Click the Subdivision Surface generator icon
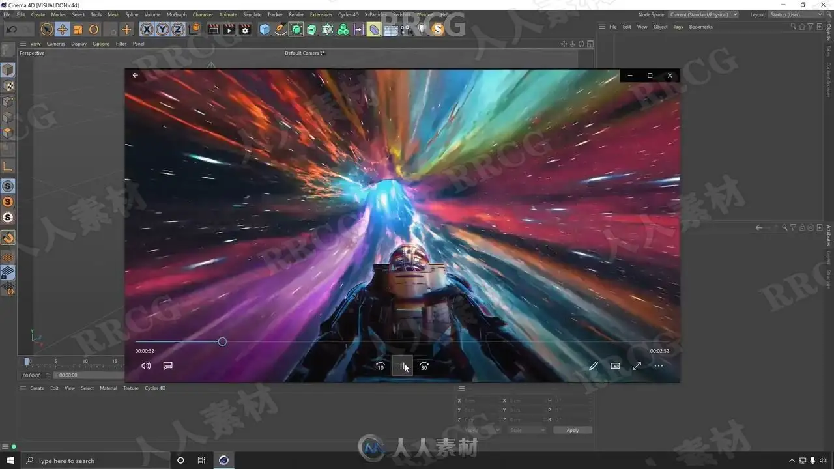 click(x=296, y=29)
